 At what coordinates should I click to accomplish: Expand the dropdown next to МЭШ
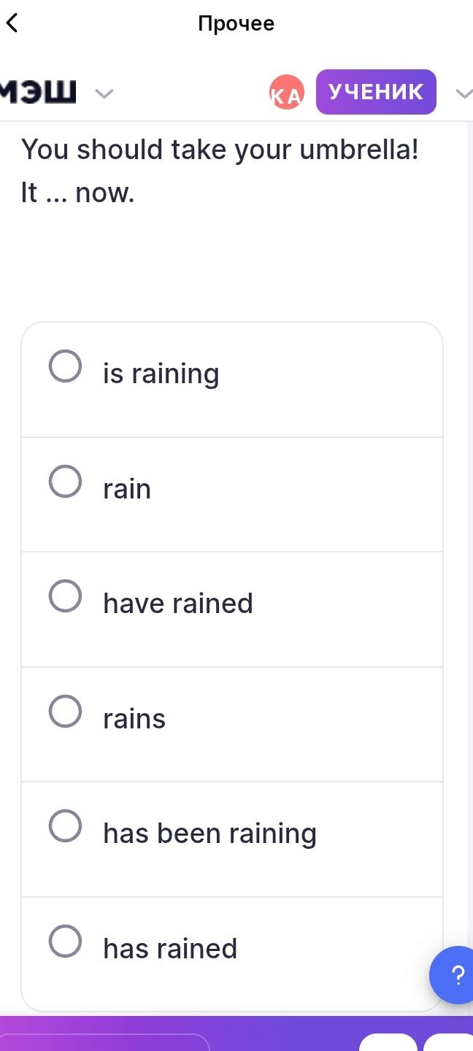(104, 93)
